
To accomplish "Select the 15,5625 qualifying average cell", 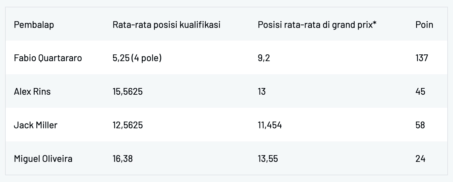I will point(128,92).
